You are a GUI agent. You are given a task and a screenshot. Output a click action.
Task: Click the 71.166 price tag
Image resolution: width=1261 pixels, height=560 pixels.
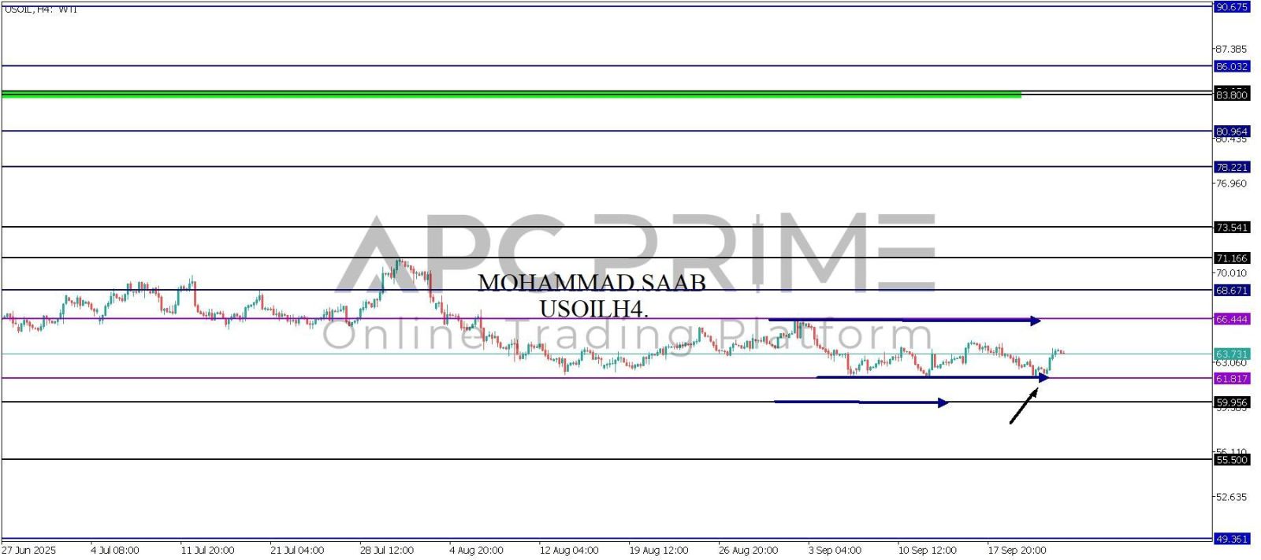point(1232,258)
